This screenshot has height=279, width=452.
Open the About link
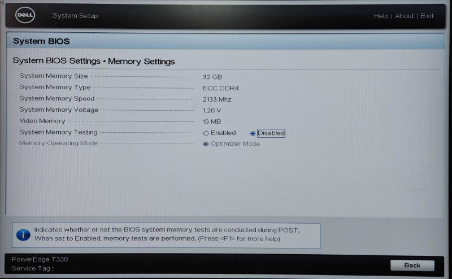tap(404, 16)
